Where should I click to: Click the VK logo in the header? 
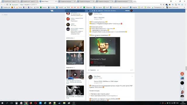click(52, 10)
